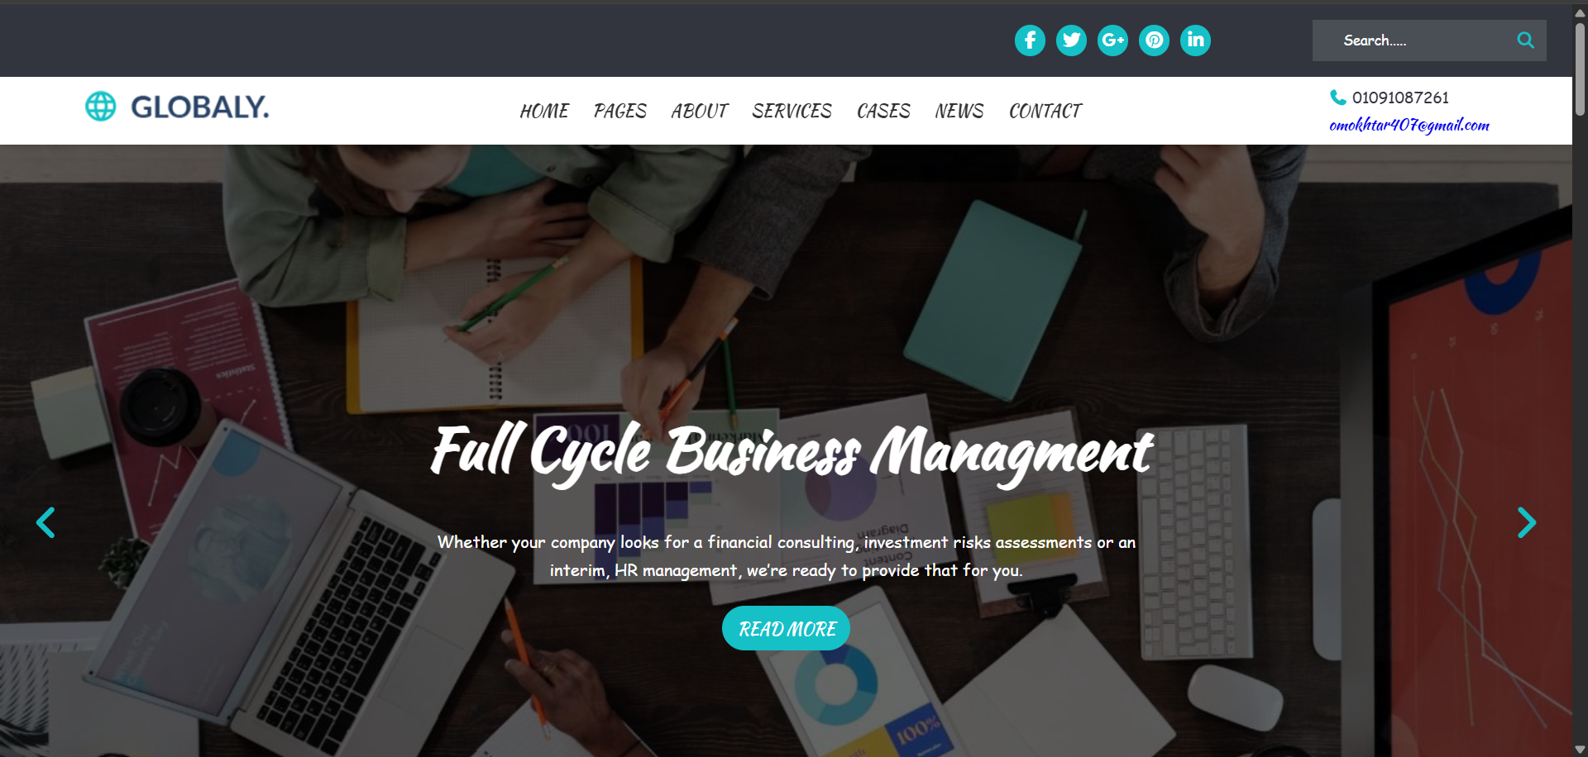Click the phone icon beside 01091087261

[1337, 98]
